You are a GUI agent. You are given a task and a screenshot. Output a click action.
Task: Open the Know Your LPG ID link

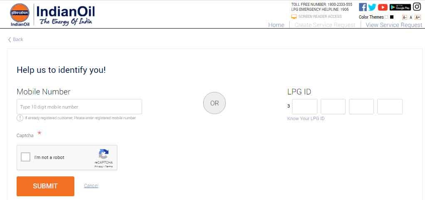point(306,119)
